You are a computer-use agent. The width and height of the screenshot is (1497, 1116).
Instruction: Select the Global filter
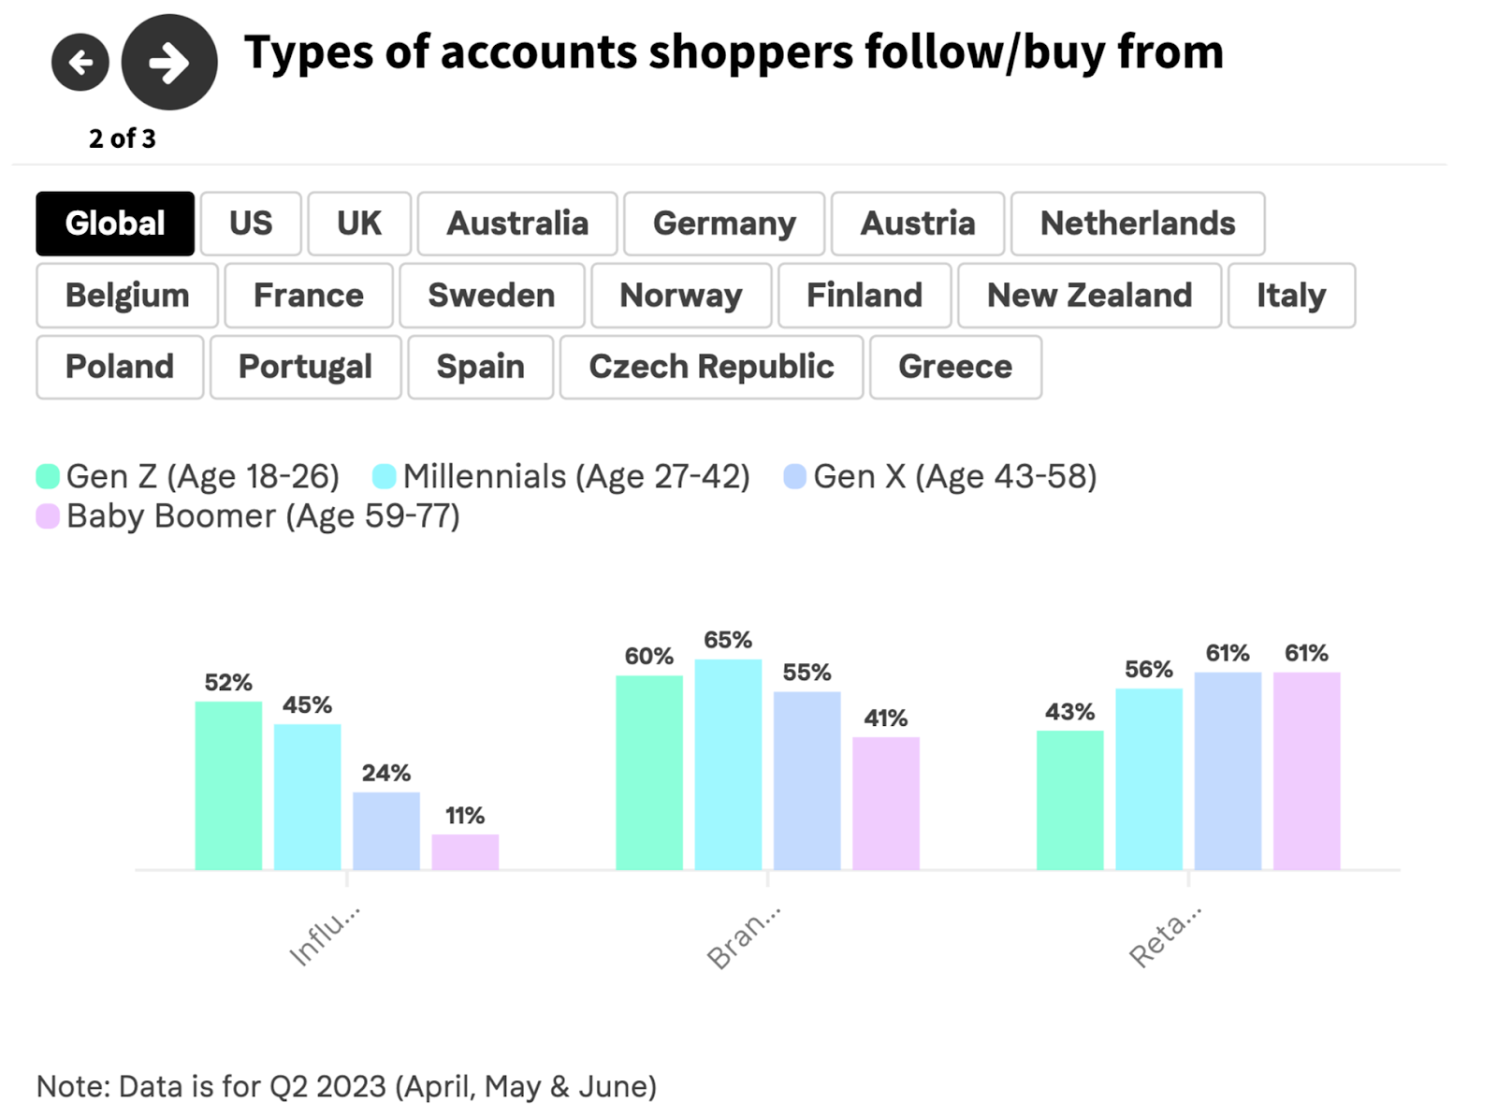(114, 223)
